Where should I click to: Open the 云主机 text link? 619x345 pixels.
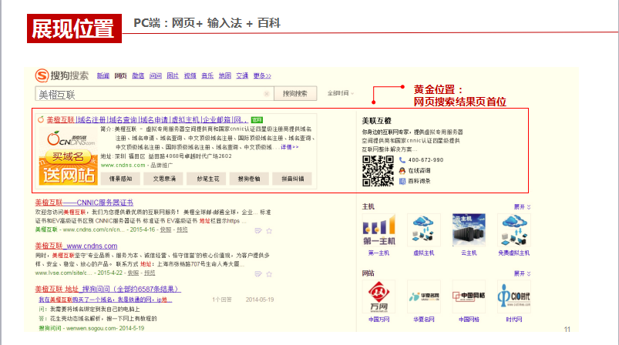click(469, 253)
